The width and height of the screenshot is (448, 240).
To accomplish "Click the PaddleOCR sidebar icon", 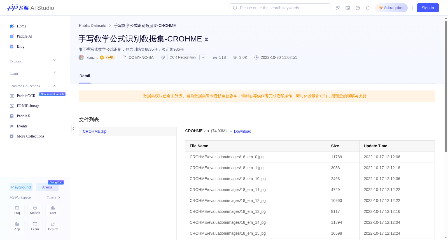I will click(x=12, y=96).
